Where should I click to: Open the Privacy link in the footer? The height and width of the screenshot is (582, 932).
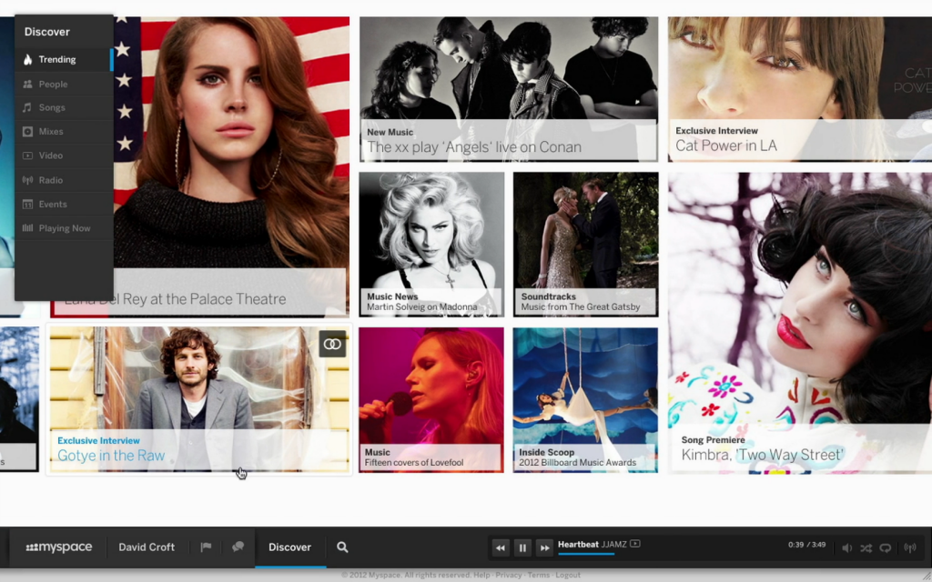[509, 575]
